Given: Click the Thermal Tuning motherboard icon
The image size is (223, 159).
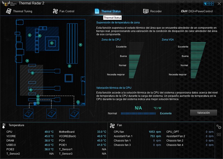Looking at the screenshot, I should pyautogui.click(x=9, y=11).
